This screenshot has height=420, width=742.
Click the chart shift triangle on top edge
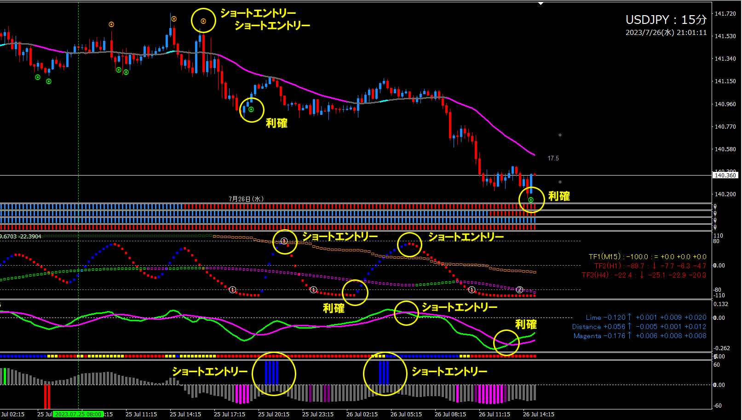(x=541, y=4)
